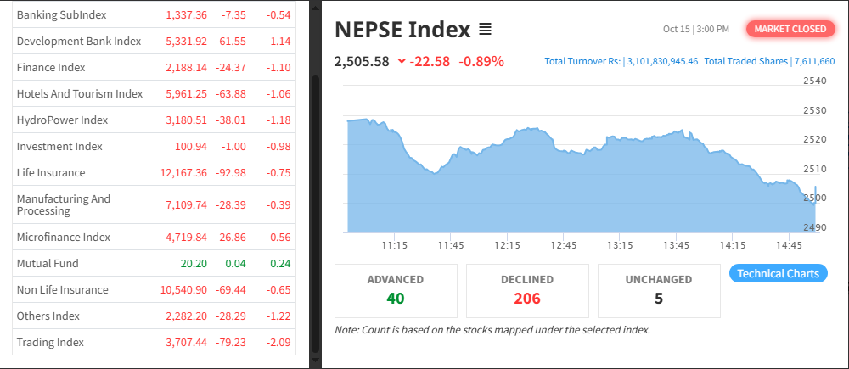Click the sub-index list vertical scrollbar

[x=316, y=212]
